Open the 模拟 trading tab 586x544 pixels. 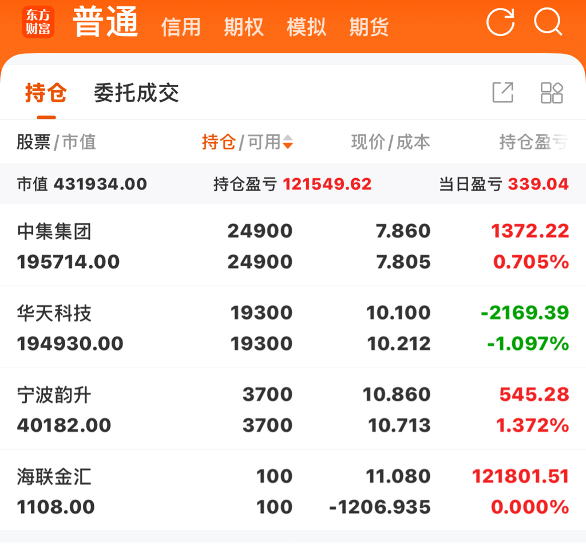tap(307, 27)
